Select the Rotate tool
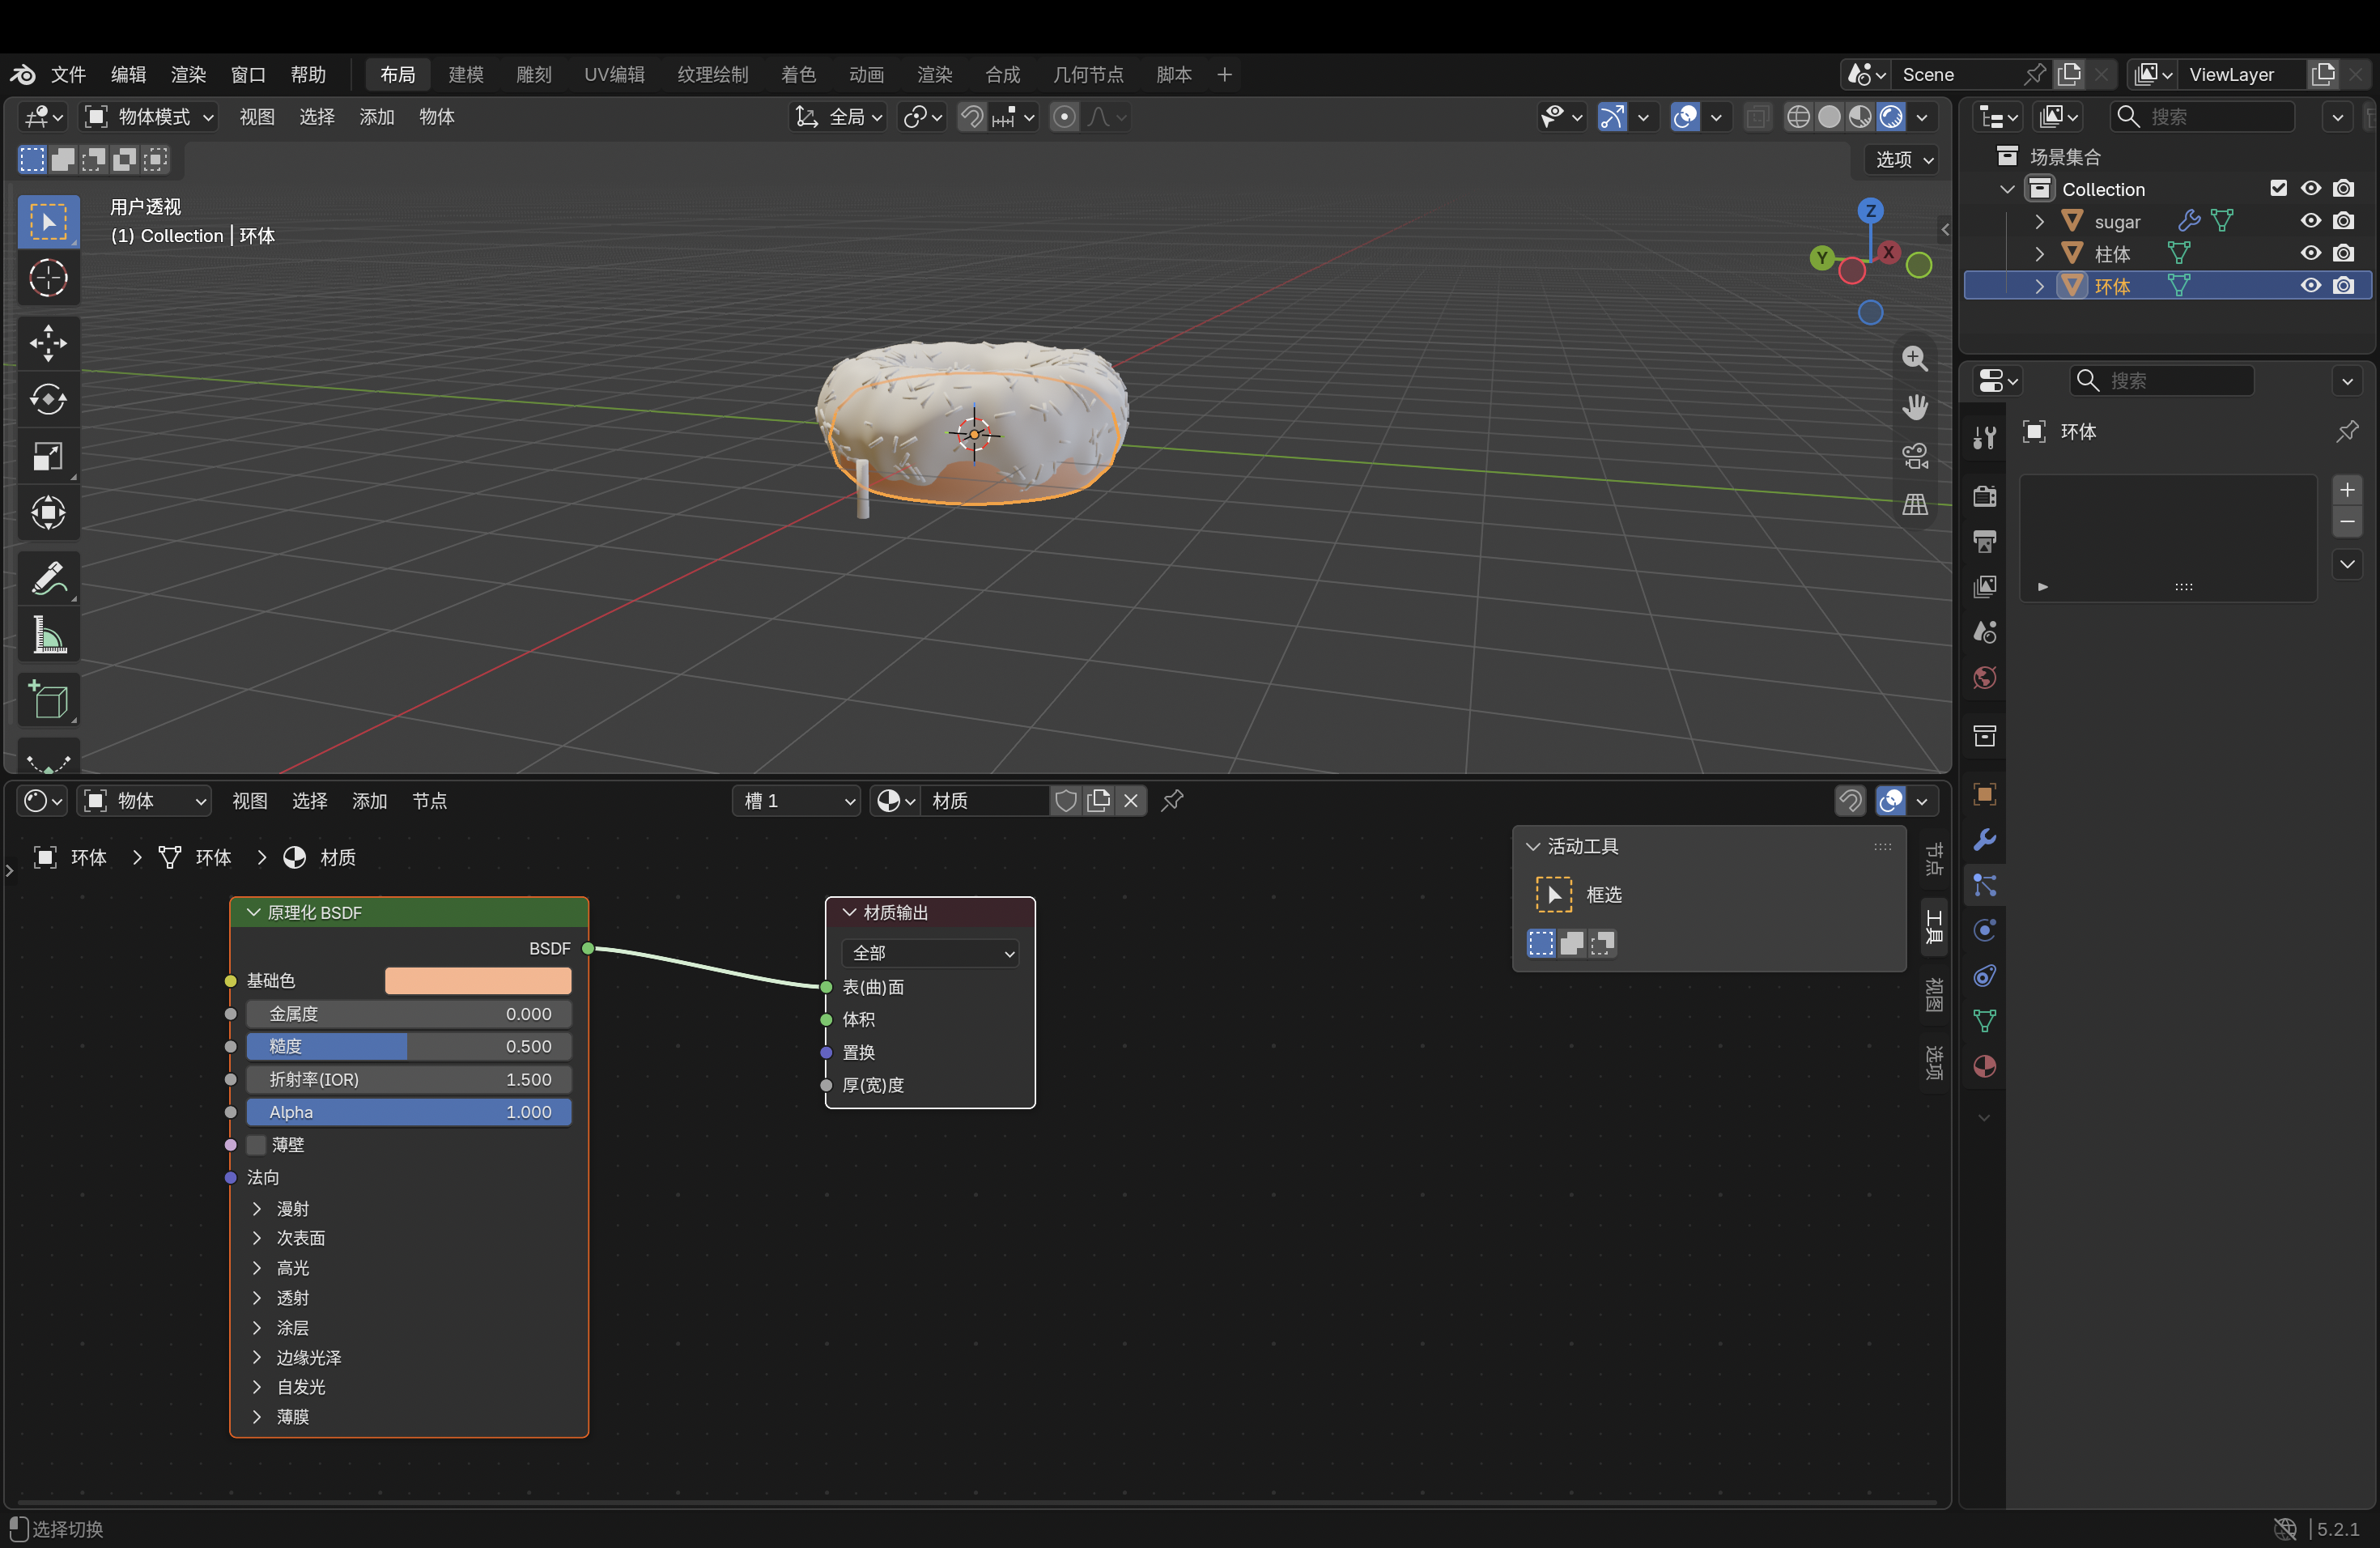 click(x=48, y=400)
